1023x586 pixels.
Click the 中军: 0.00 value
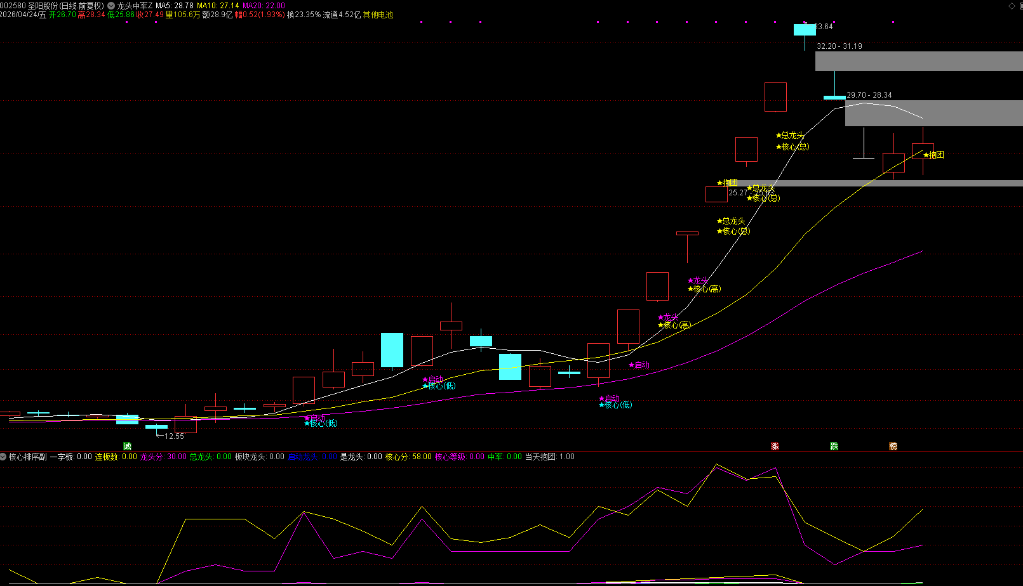(x=505, y=457)
